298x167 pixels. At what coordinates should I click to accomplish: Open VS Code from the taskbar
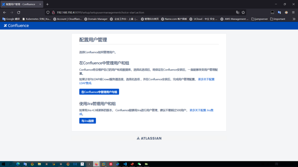[125, 164]
